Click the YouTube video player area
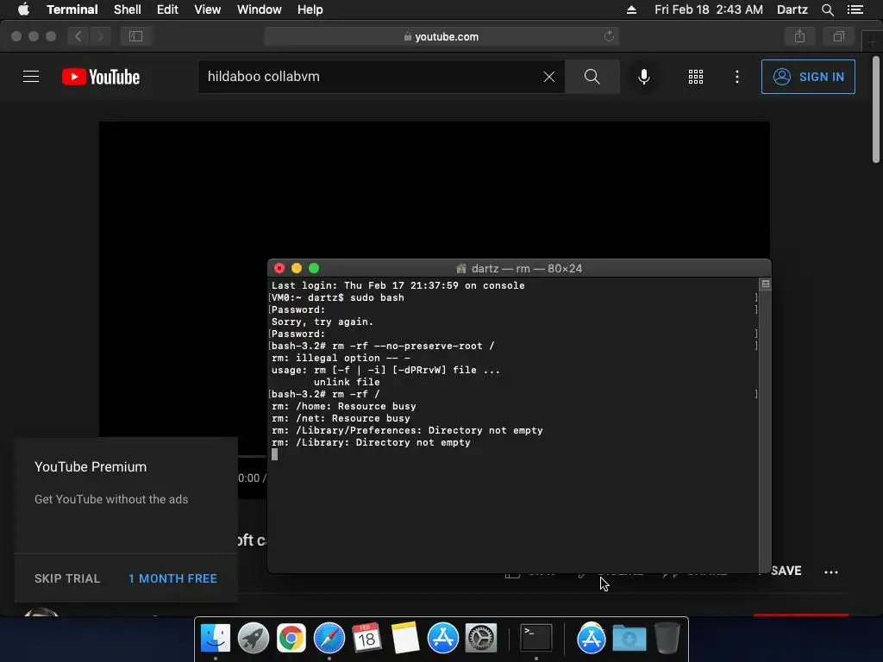Screen dimensions: 883x662 point(435,191)
